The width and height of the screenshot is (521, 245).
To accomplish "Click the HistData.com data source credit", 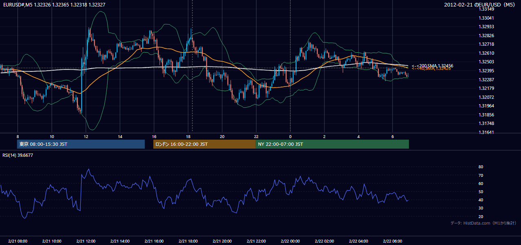I will click(x=483, y=223).
